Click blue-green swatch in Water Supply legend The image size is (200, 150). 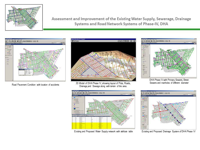74,109
